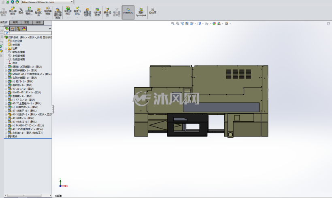This screenshot has height=198, width=332.
Task: Expand the panel tabs chevron (»)
Action: coord(50,29)
